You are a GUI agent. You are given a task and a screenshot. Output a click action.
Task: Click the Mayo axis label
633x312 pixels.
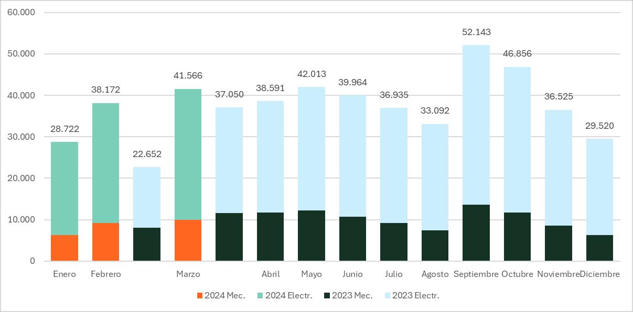pos(312,274)
